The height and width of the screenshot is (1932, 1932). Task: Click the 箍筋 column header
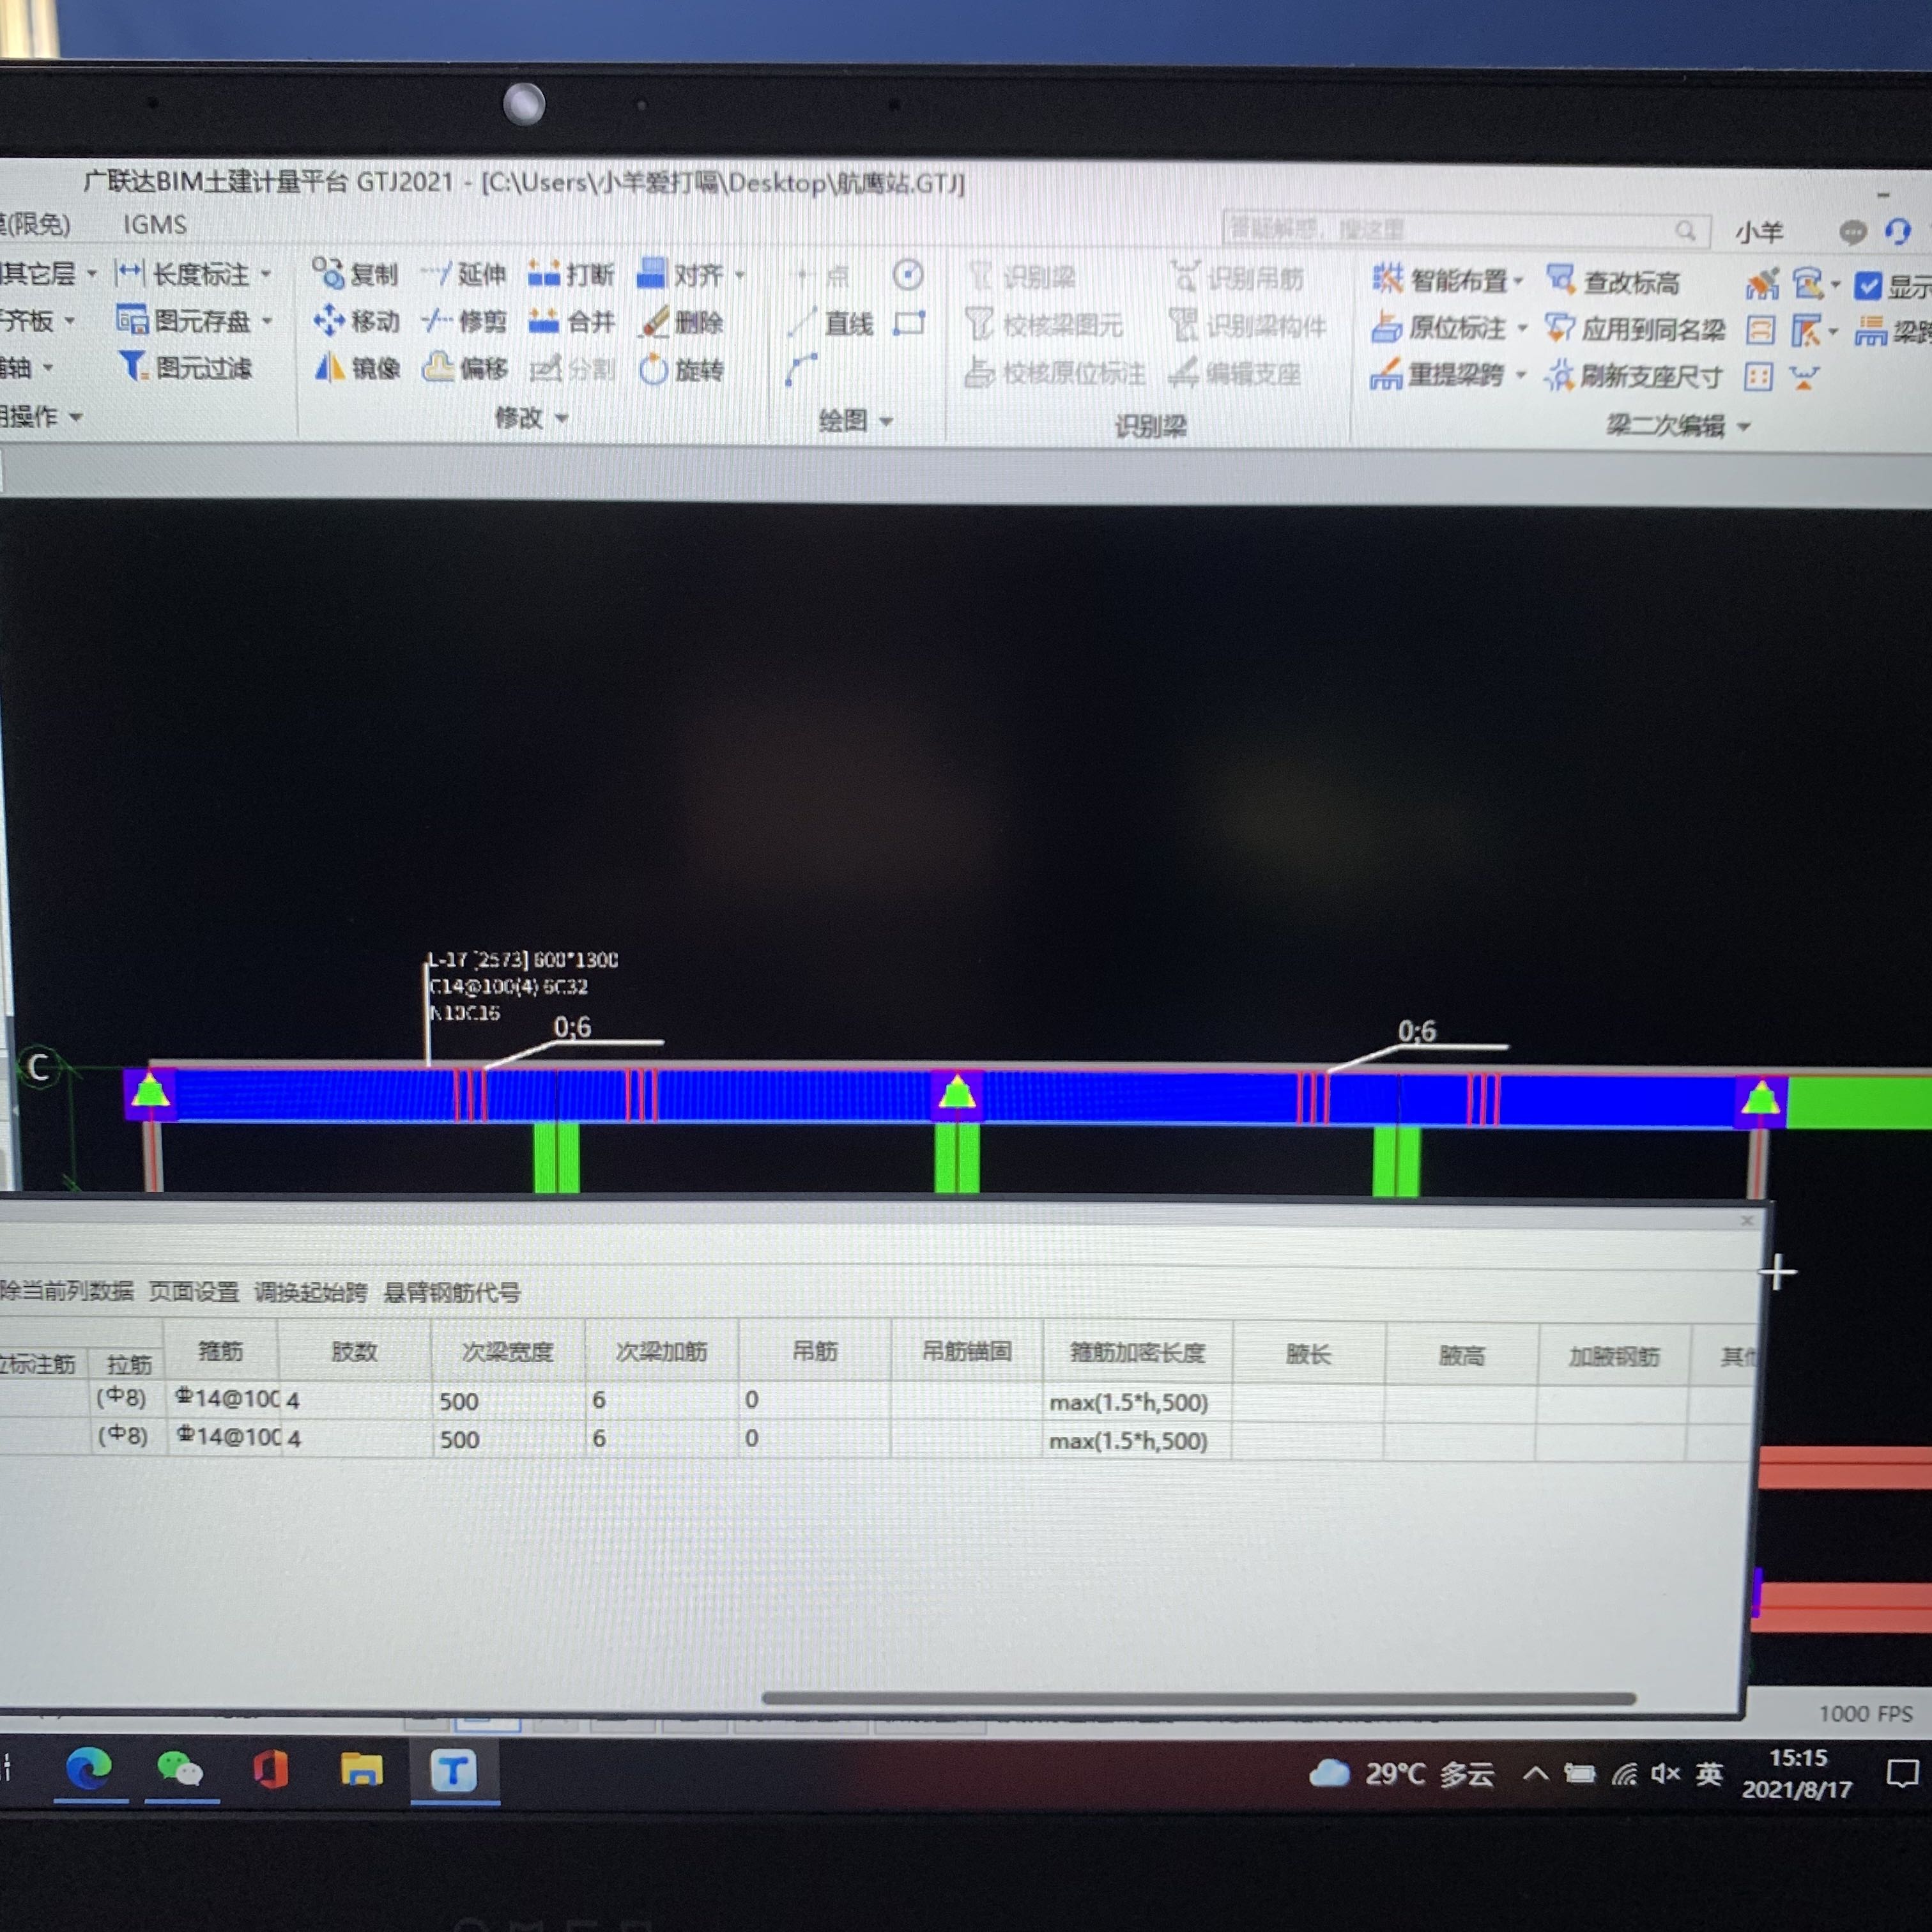pos(221,1351)
